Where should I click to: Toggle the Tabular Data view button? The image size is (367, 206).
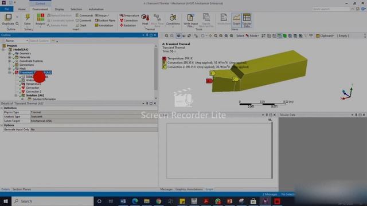pyautogui.click(x=247, y=21)
